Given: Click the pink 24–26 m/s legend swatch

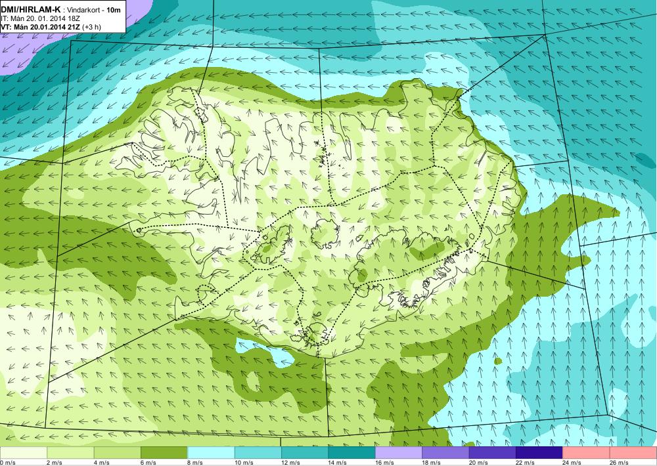Looking at the screenshot, I should click(x=587, y=453).
